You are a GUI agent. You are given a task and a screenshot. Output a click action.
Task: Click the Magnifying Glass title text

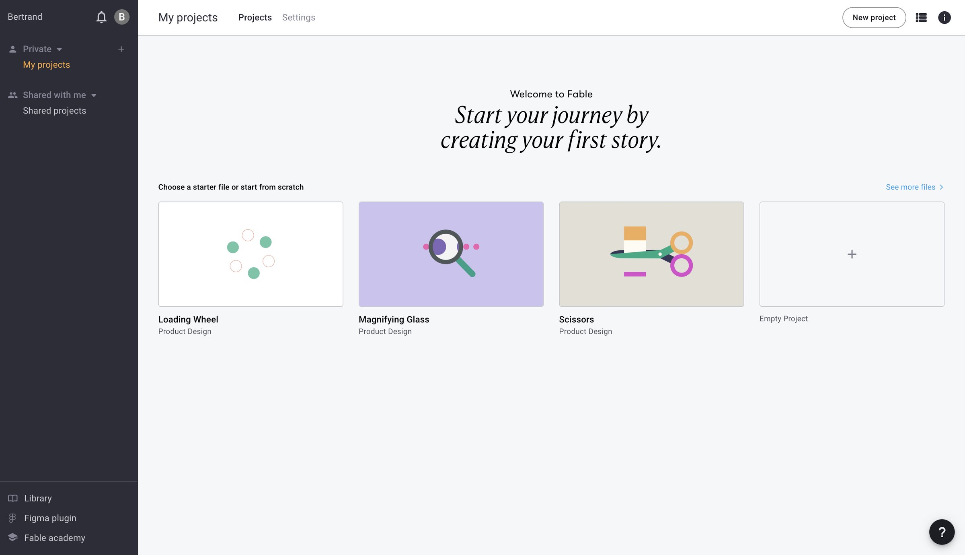[x=394, y=320]
